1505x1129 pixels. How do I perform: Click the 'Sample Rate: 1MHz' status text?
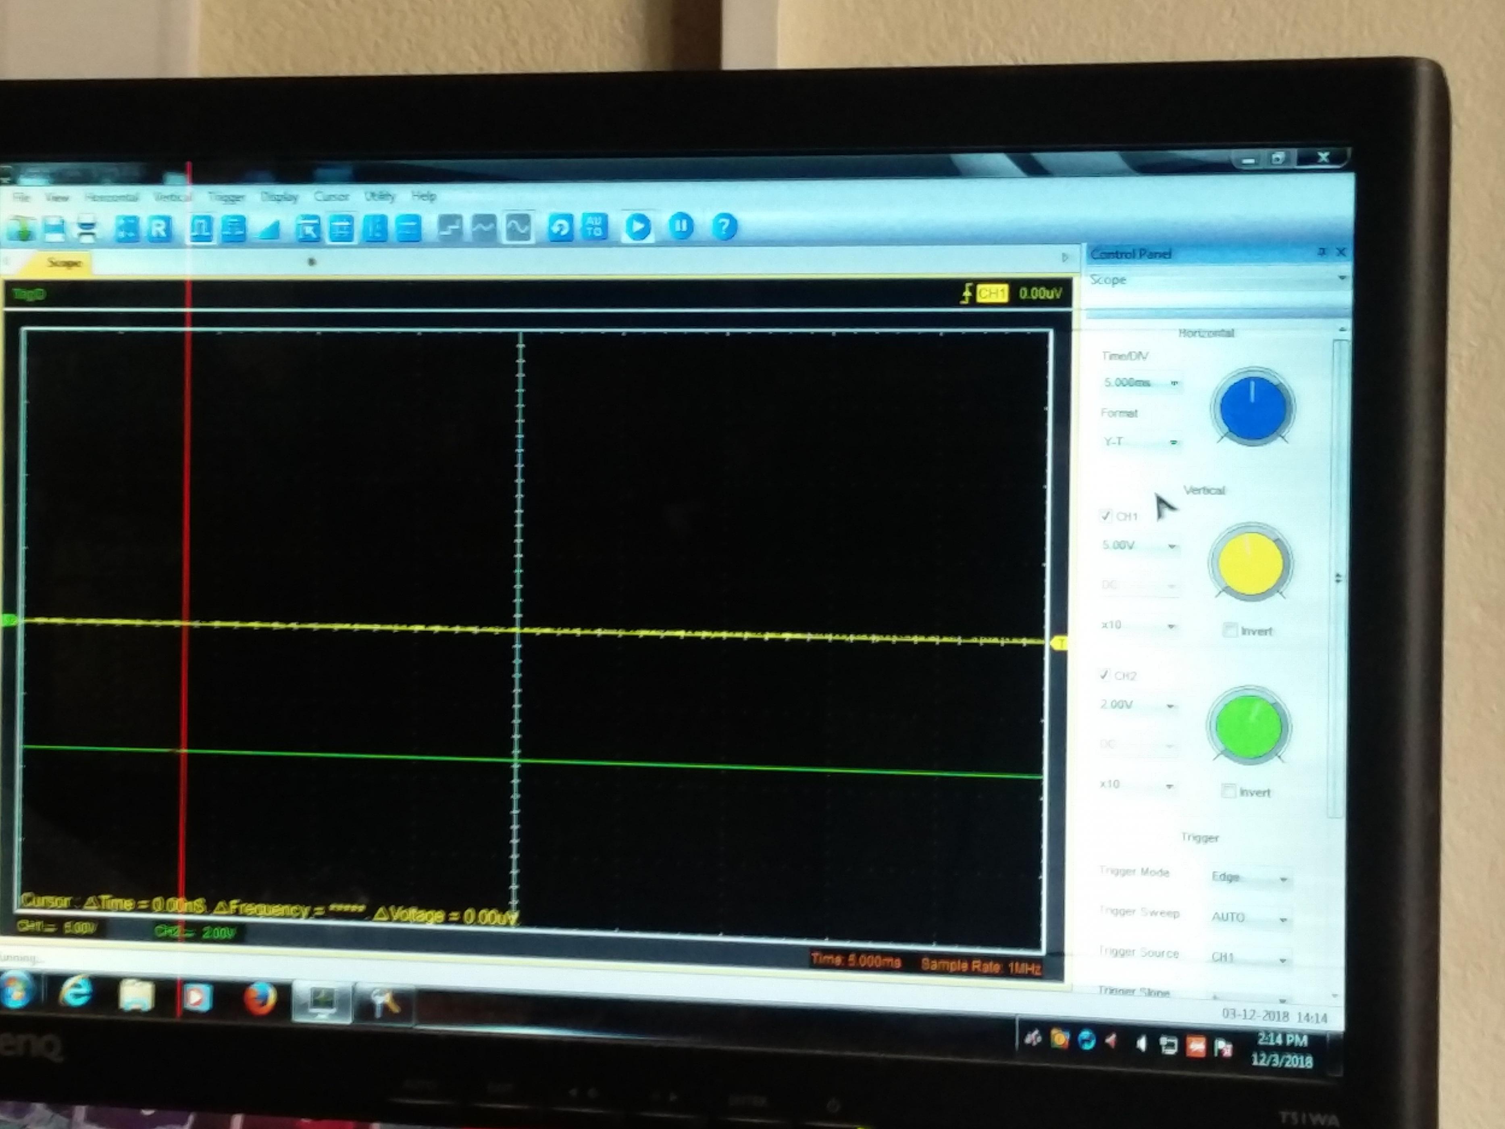click(x=981, y=967)
